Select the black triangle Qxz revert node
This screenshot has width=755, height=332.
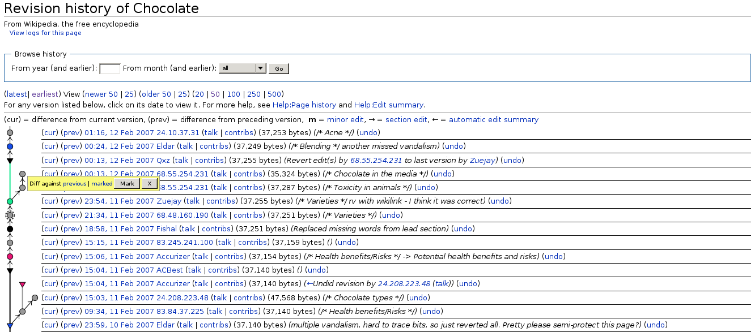[10, 161]
